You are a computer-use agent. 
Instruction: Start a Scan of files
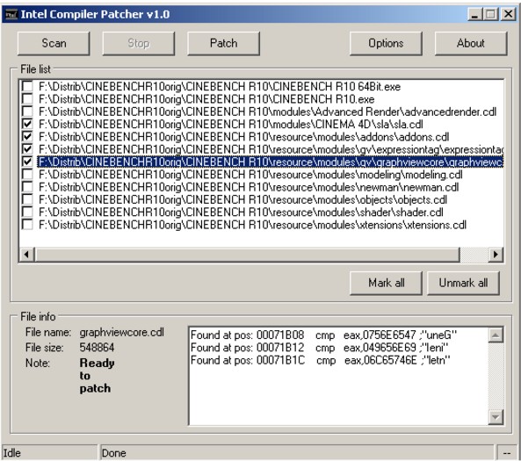pos(54,44)
